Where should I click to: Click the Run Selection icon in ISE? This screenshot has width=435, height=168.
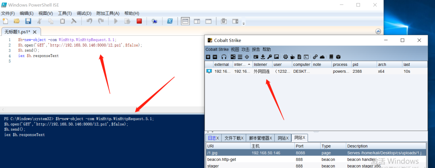pos(127,21)
